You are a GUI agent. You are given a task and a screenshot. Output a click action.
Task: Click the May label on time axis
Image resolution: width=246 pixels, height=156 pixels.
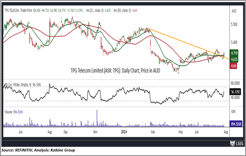(x=180, y=132)
